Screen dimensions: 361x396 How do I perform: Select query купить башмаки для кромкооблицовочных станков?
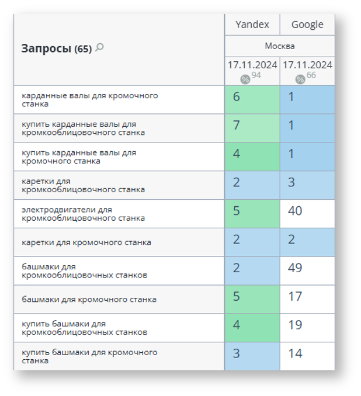84,328
